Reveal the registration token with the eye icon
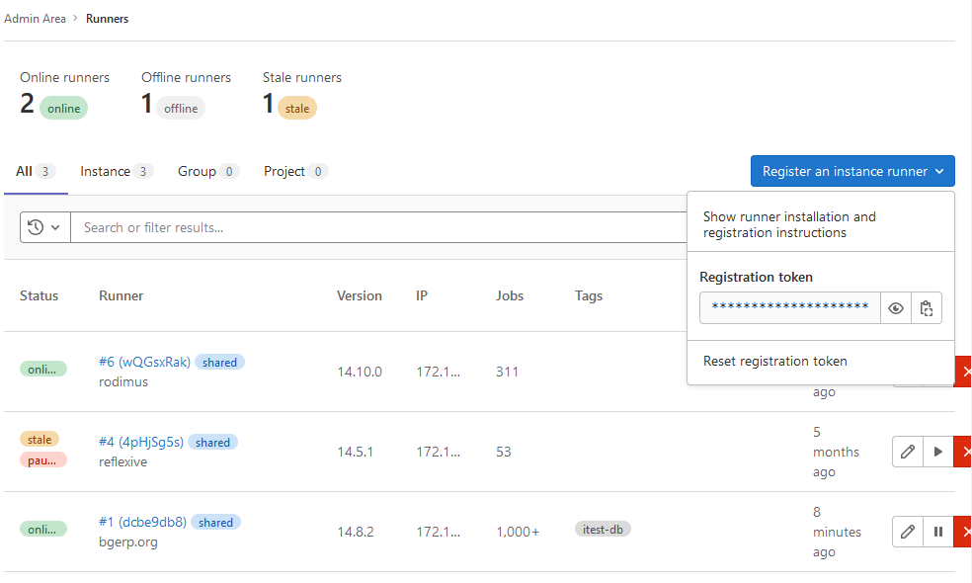The width and height of the screenshot is (972, 583). point(896,307)
